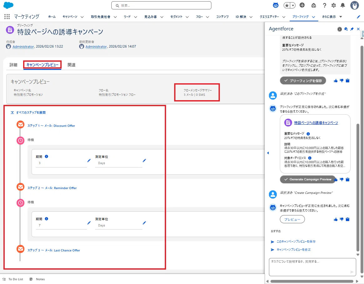The height and width of the screenshot is (284, 364).
Task: Go to the ホーム tab
Action: [x=52, y=17]
